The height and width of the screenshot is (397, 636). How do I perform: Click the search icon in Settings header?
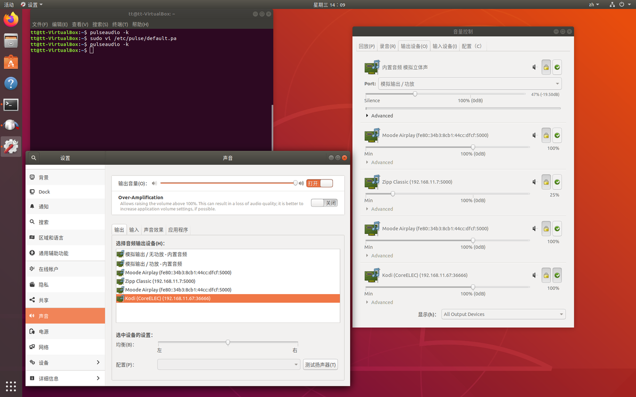[34, 158]
